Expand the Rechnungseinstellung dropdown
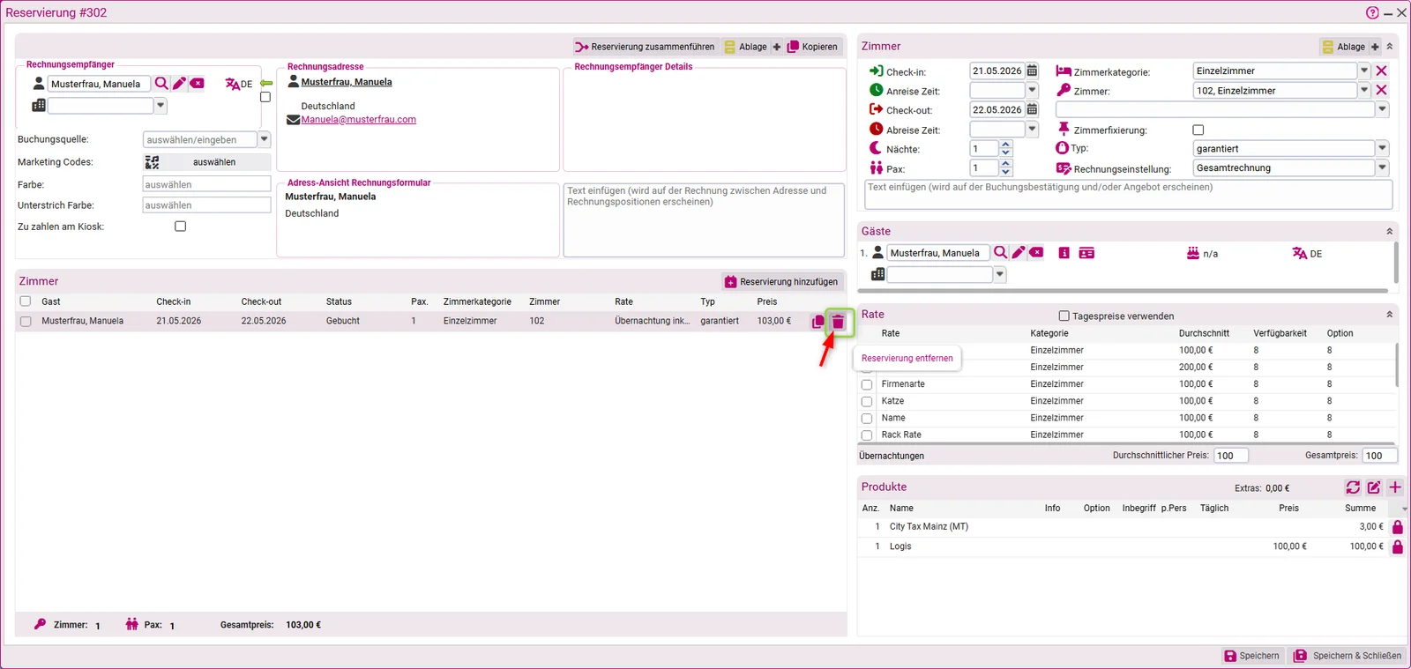Viewport: 1411px width, 669px height. click(1382, 167)
